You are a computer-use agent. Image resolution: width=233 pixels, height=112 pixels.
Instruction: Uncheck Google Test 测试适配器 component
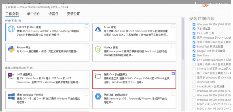coord(194,51)
